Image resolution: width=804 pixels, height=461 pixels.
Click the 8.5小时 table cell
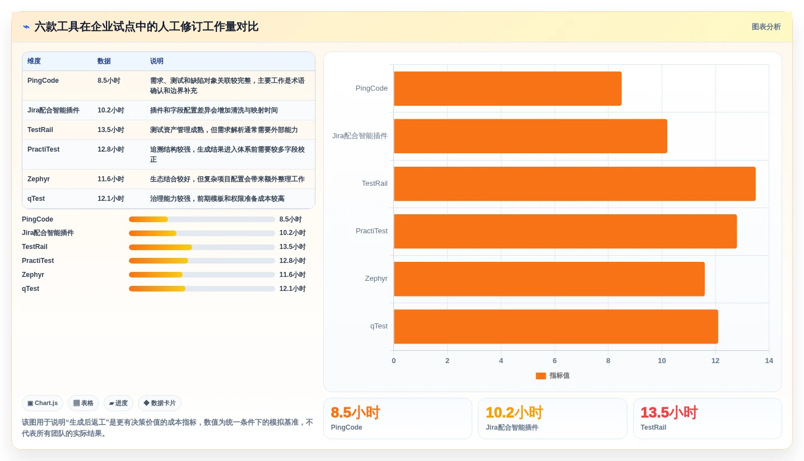(109, 81)
